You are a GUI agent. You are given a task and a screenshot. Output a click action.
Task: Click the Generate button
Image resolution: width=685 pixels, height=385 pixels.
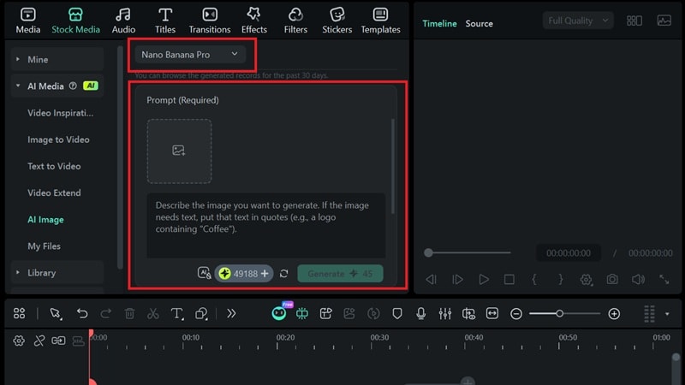pos(340,274)
